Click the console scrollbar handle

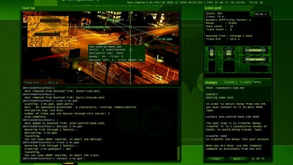click(x=179, y=154)
